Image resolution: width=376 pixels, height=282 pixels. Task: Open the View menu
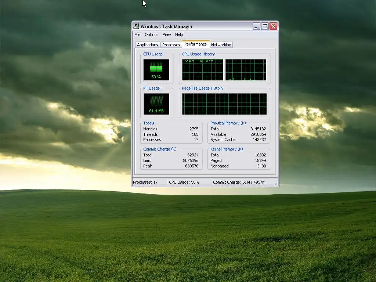(x=167, y=35)
